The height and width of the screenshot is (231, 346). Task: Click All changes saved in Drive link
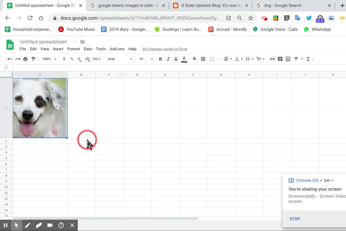pos(165,49)
